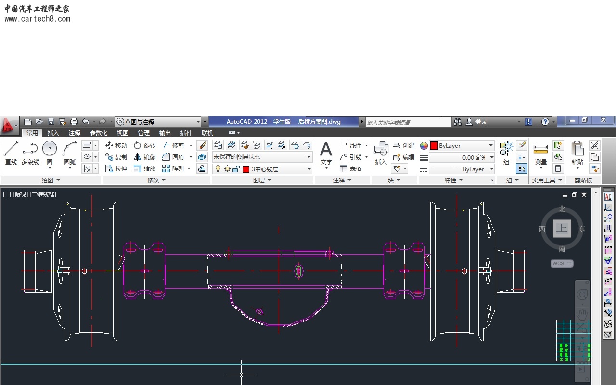Select the 多段线 (Polyline) tool
Screen dimensions: 616x385
30,153
